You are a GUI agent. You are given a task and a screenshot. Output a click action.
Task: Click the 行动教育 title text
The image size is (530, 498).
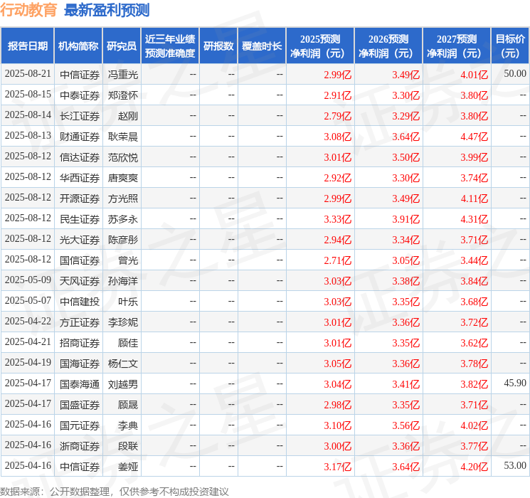(28, 10)
